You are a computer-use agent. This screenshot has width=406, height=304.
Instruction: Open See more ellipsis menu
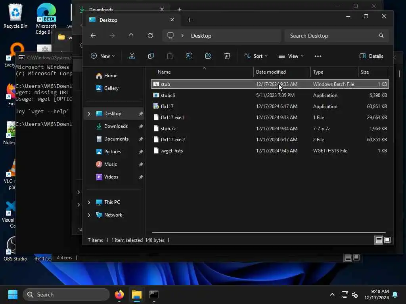click(318, 56)
